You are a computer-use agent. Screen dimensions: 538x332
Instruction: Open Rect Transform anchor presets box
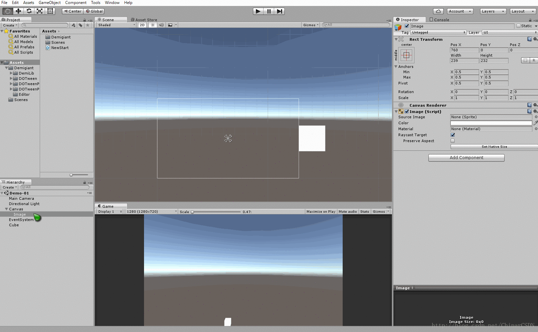click(x=406, y=55)
